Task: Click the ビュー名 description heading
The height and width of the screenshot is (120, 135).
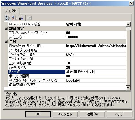Action: click(x=11, y=94)
